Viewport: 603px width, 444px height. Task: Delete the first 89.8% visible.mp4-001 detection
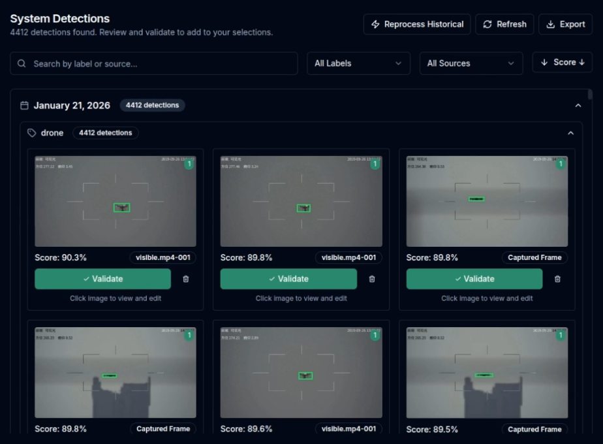point(372,279)
